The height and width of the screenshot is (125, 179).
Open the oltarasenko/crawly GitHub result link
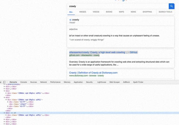point(103,52)
